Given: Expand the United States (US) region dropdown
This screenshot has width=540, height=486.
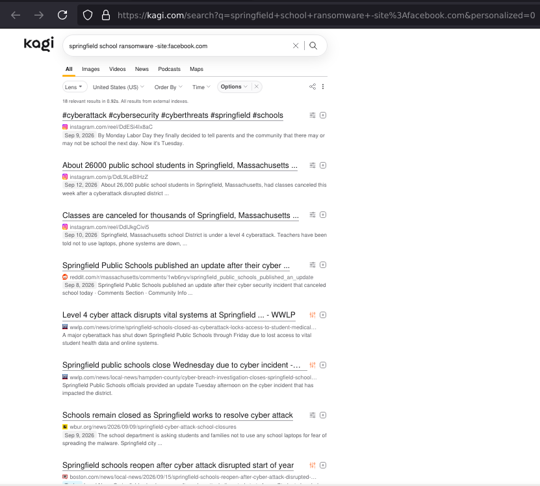Looking at the screenshot, I should coord(118,87).
